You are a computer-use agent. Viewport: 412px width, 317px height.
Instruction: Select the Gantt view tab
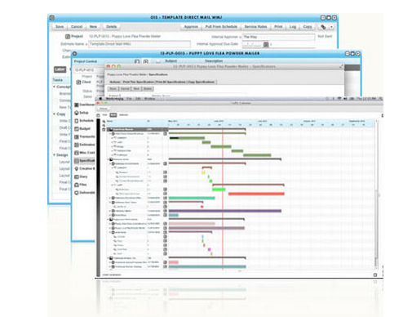(x=113, y=115)
